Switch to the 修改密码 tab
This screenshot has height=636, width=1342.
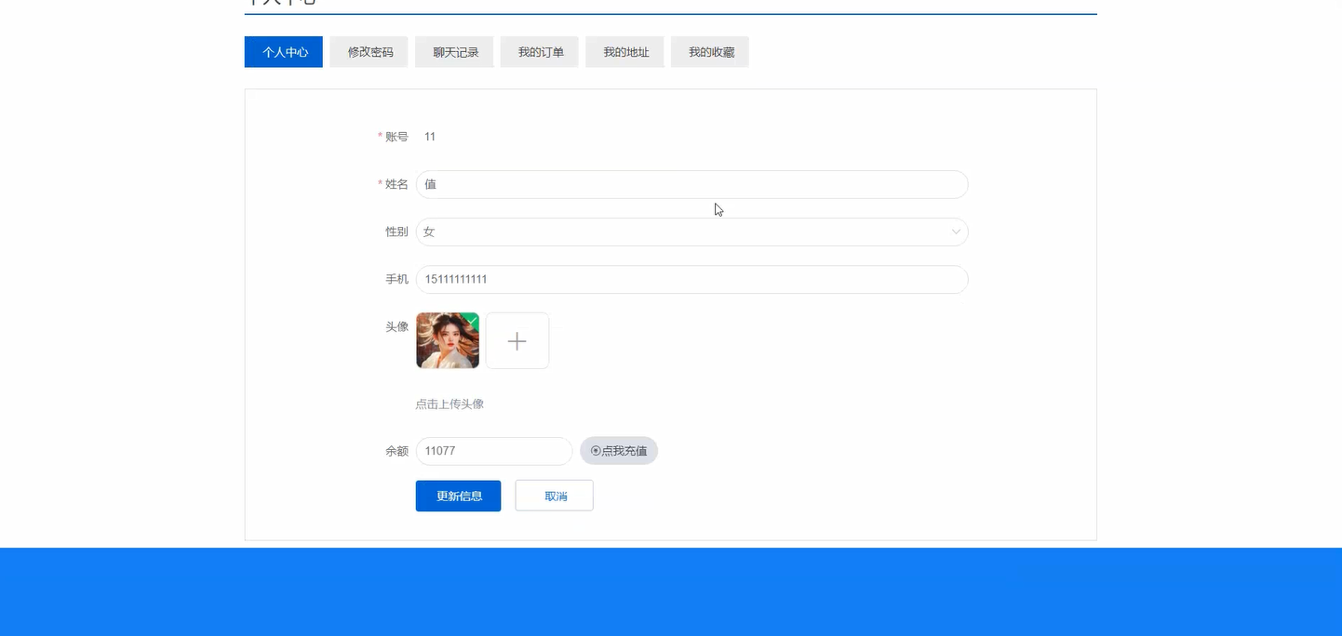coord(368,51)
